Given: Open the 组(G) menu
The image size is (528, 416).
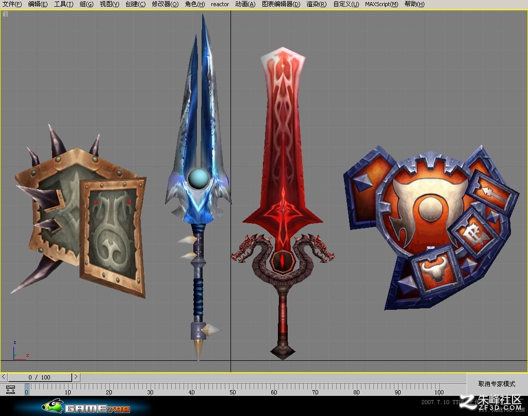Looking at the screenshot, I should 87,4.
